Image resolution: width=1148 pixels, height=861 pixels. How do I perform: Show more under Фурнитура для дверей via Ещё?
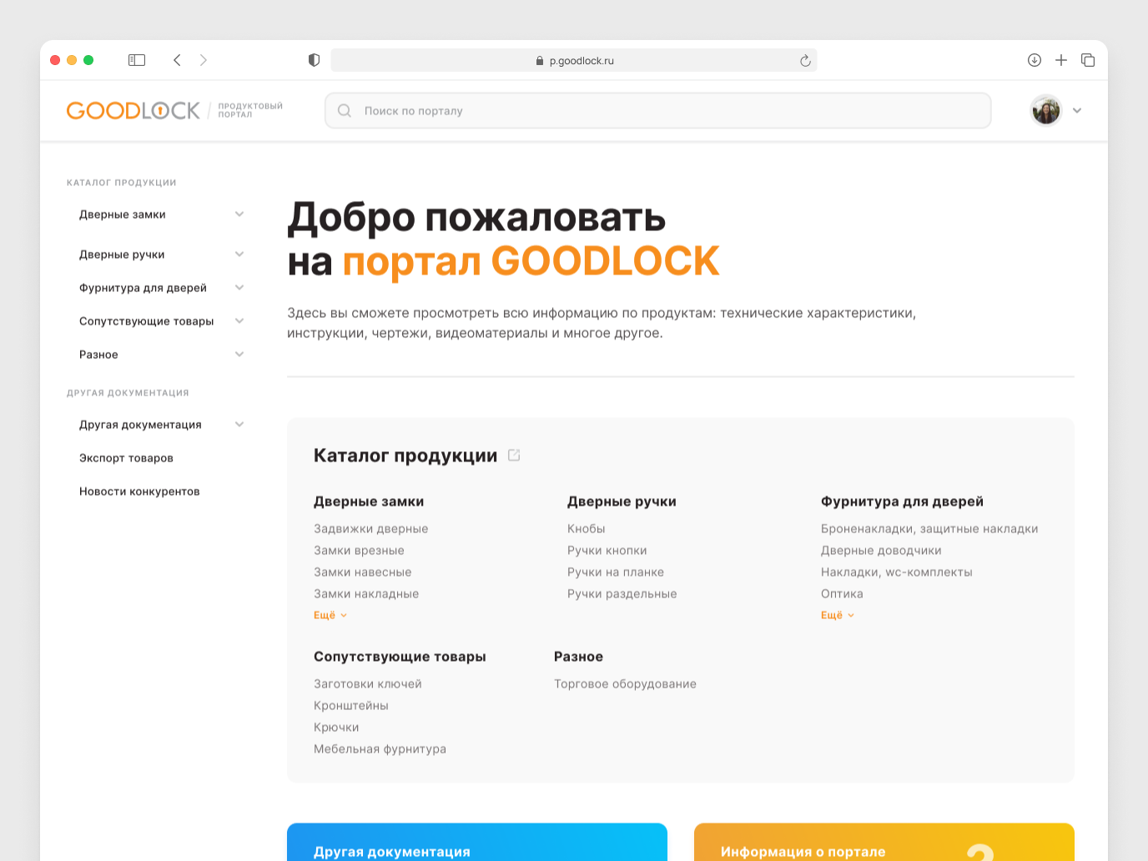coord(838,615)
